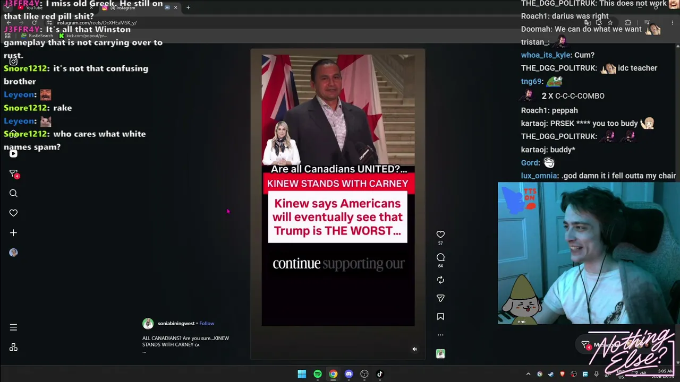Open OBS Studio from the taskbar

[x=364, y=374]
